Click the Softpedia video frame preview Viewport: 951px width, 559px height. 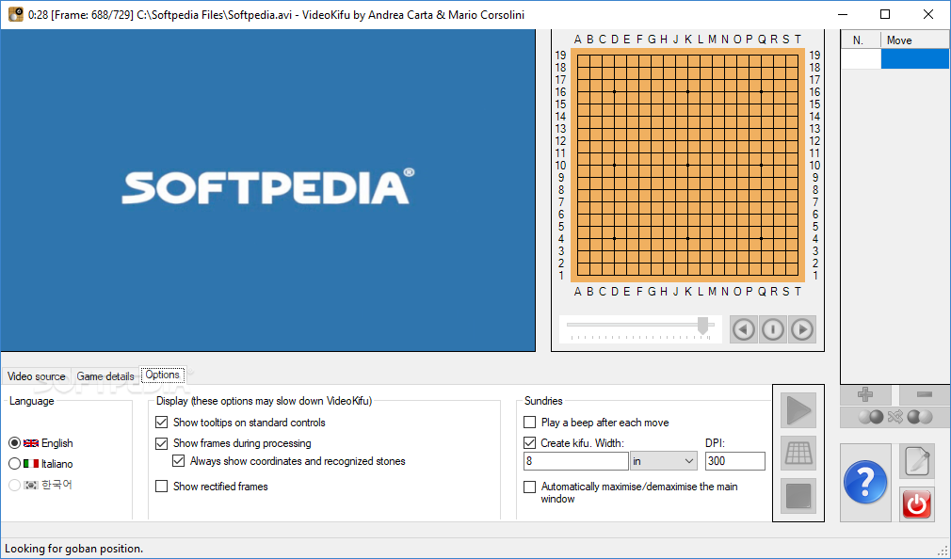[267, 190]
